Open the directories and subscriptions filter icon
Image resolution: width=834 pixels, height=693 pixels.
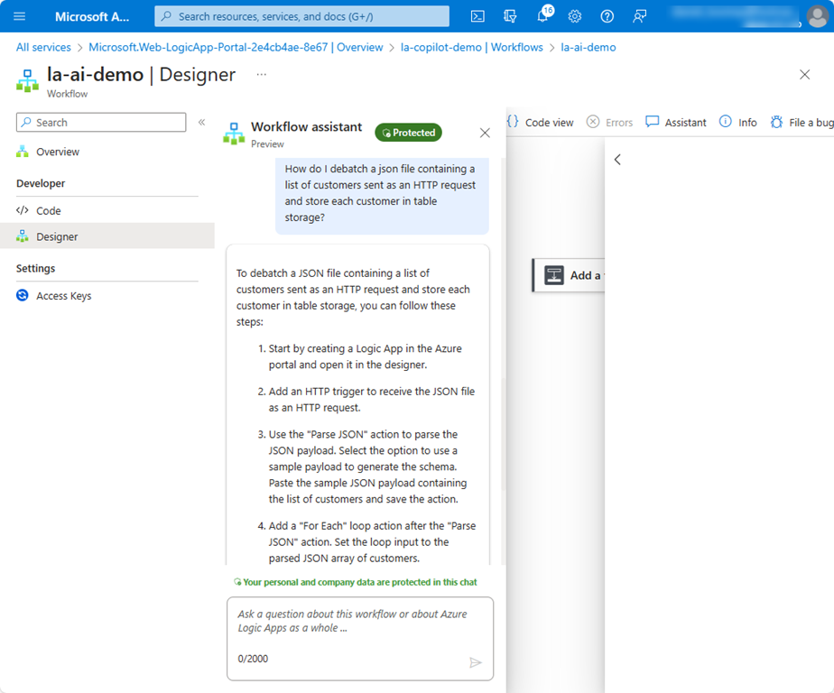510,16
